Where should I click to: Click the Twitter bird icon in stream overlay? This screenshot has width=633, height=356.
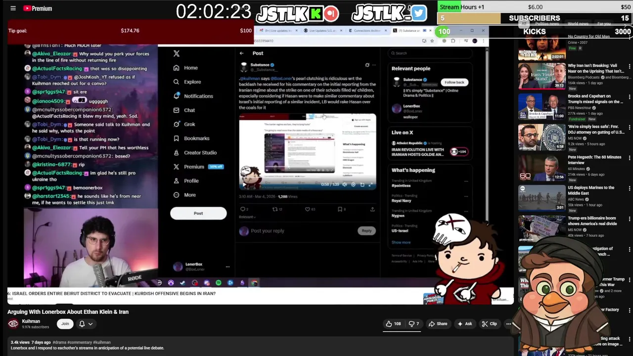(x=418, y=13)
